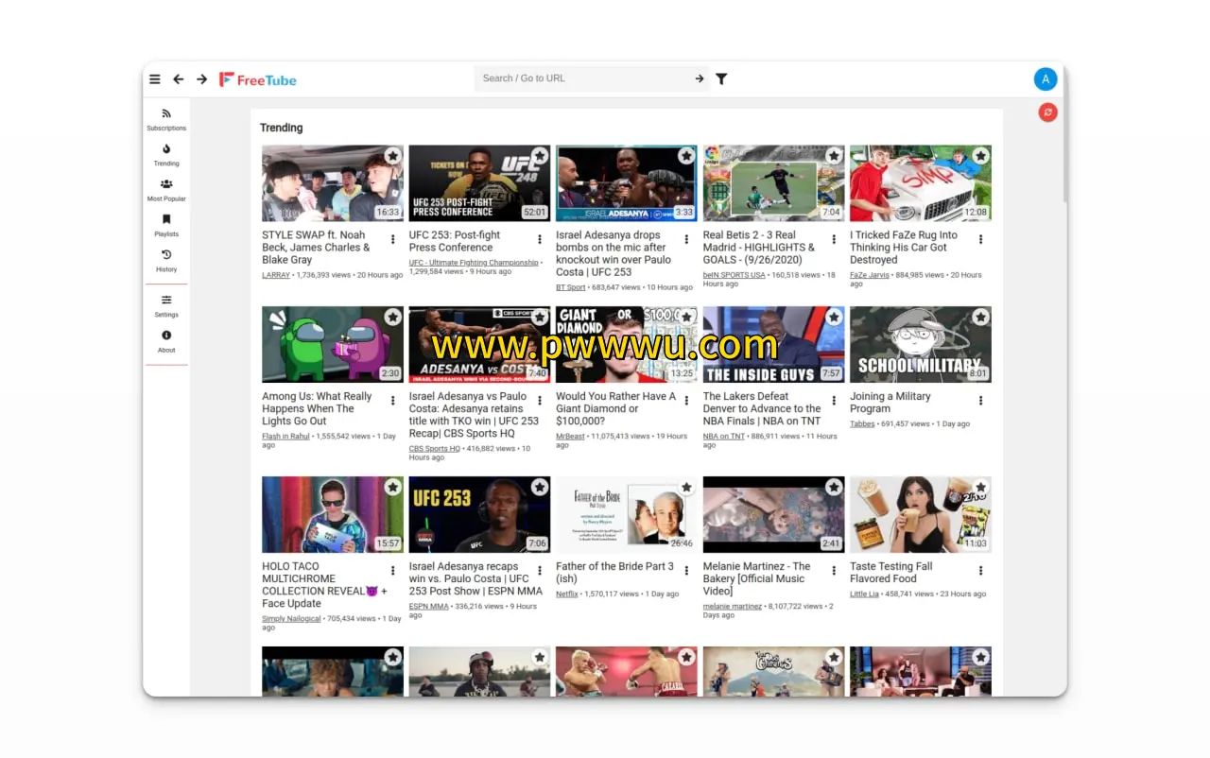Toggle save on the Among Us video thumbnail

click(x=392, y=317)
